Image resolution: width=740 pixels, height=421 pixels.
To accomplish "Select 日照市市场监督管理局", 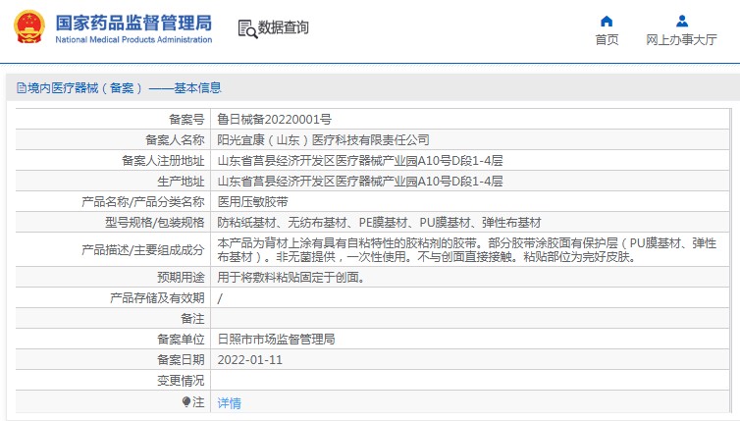I will tap(276, 340).
